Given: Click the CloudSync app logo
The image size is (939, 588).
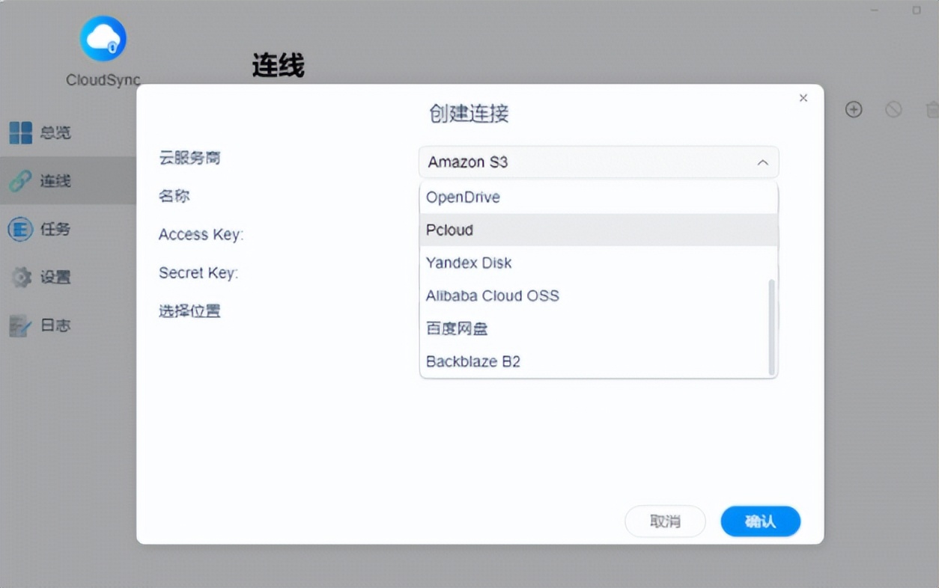Looking at the screenshot, I should coord(103,37).
